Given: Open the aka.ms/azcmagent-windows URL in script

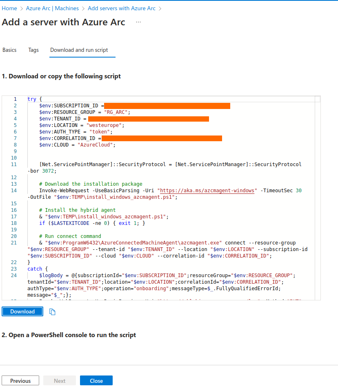Looking at the screenshot, I should click(207, 191).
